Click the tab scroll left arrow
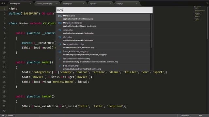 tap(2, 3)
